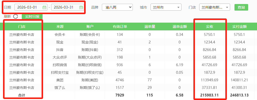Click the 账户 column header
The image size is (257, 100).
(x=90, y=27)
